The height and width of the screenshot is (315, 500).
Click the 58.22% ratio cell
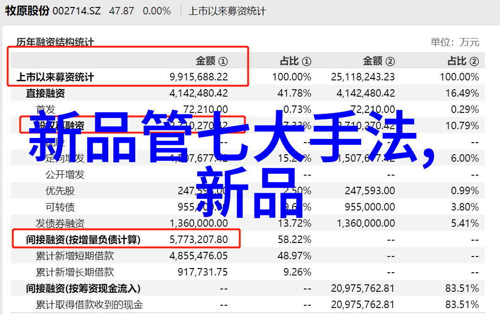point(294,240)
